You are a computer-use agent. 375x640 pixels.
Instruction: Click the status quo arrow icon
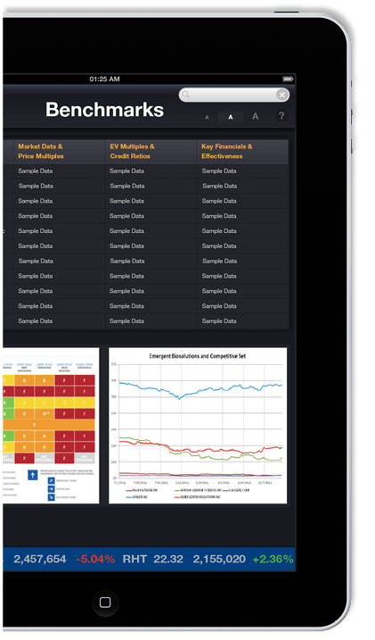[51, 488]
